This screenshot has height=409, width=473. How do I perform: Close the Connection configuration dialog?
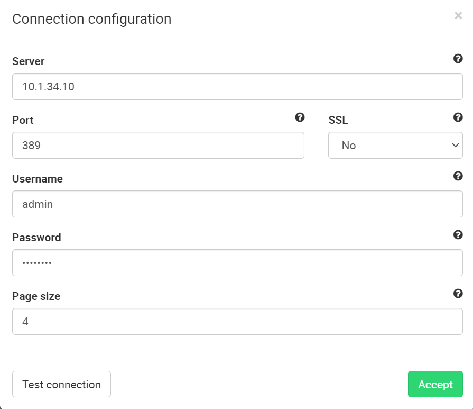(458, 16)
